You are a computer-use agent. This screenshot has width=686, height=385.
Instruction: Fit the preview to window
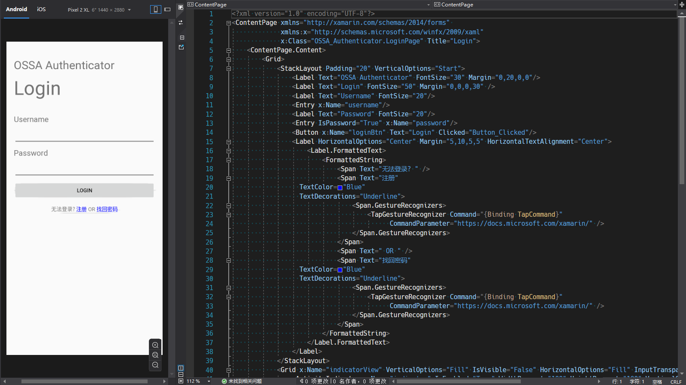click(x=155, y=355)
